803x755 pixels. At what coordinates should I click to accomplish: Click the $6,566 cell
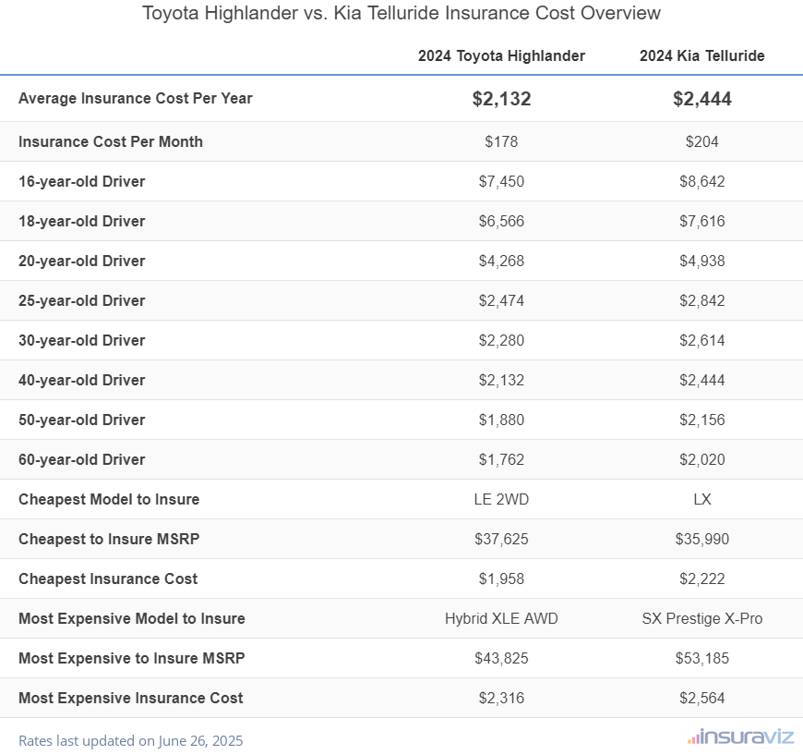click(501, 221)
